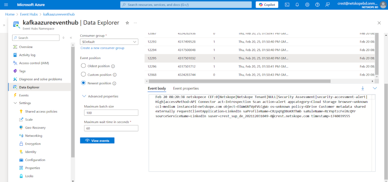Screen dimensions: 388x182
Task: Download the event body
Action: click(x=363, y=88)
